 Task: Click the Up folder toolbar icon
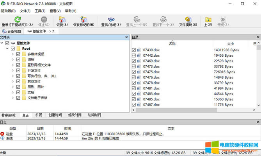(208, 20)
